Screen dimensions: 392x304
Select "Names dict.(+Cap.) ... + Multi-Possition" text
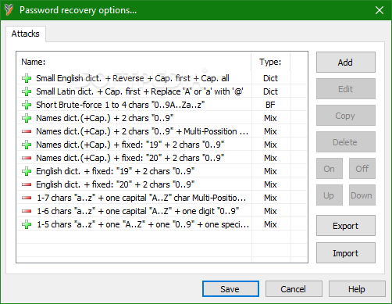pyautogui.click(x=142, y=131)
